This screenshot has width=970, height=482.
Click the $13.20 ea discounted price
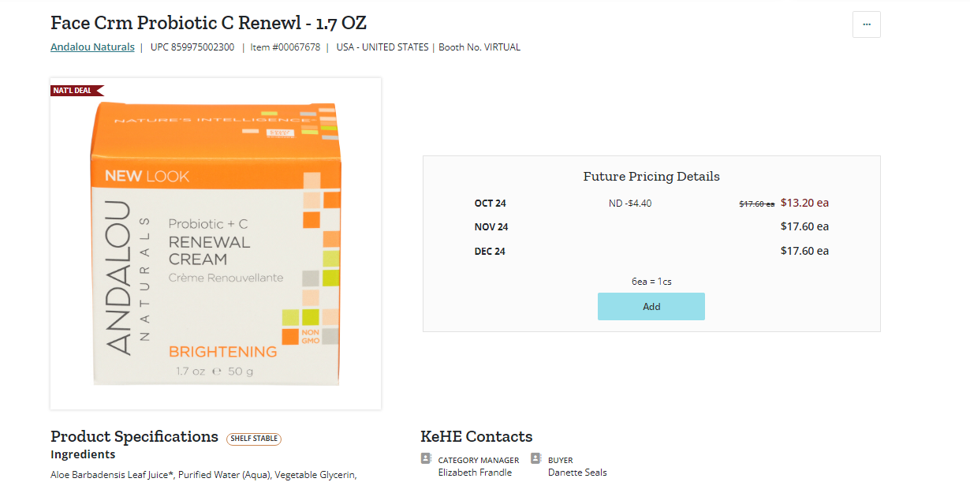804,203
